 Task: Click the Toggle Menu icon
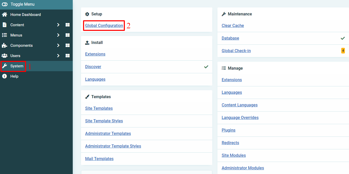tap(5, 4)
